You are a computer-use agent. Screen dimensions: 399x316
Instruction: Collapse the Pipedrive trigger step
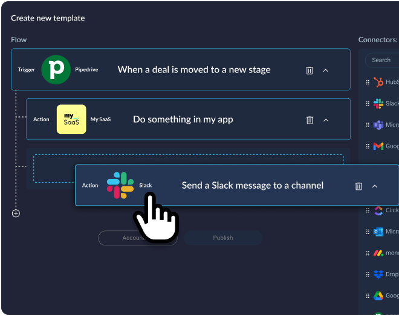(x=326, y=71)
